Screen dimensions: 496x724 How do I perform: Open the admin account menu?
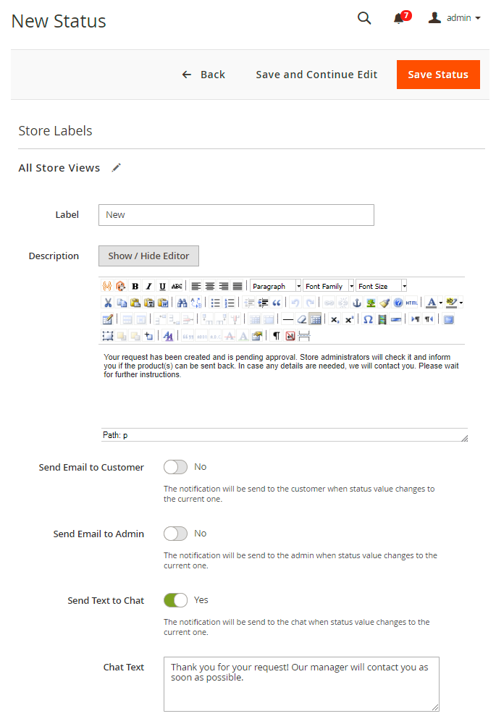point(455,18)
